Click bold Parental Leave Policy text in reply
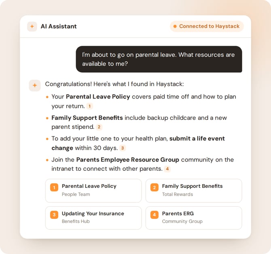The image size is (271, 254). [x=98, y=97]
